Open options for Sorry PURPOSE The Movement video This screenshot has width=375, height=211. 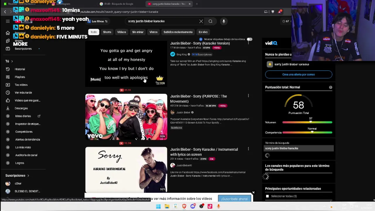point(248,96)
